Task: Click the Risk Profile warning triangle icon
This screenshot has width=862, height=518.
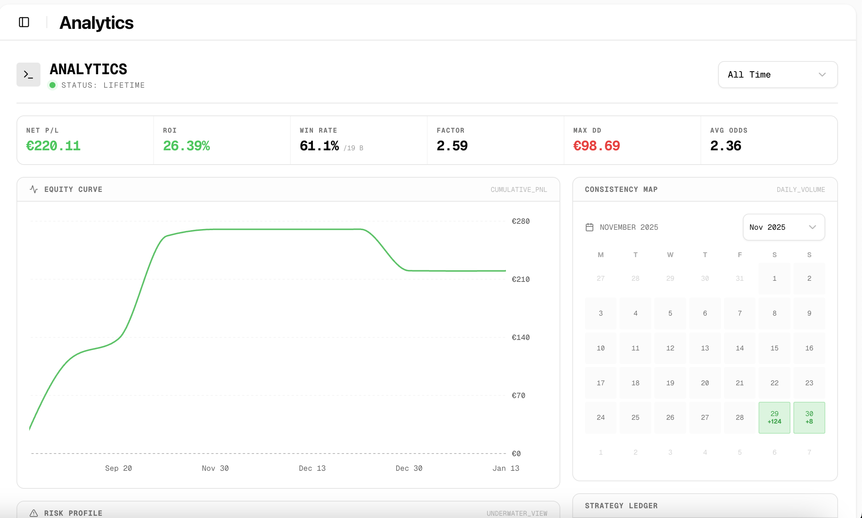Action: point(34,513)
